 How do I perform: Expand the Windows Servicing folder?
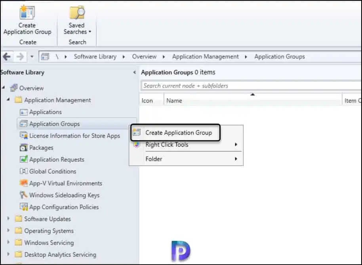click(x=8, y=242)
